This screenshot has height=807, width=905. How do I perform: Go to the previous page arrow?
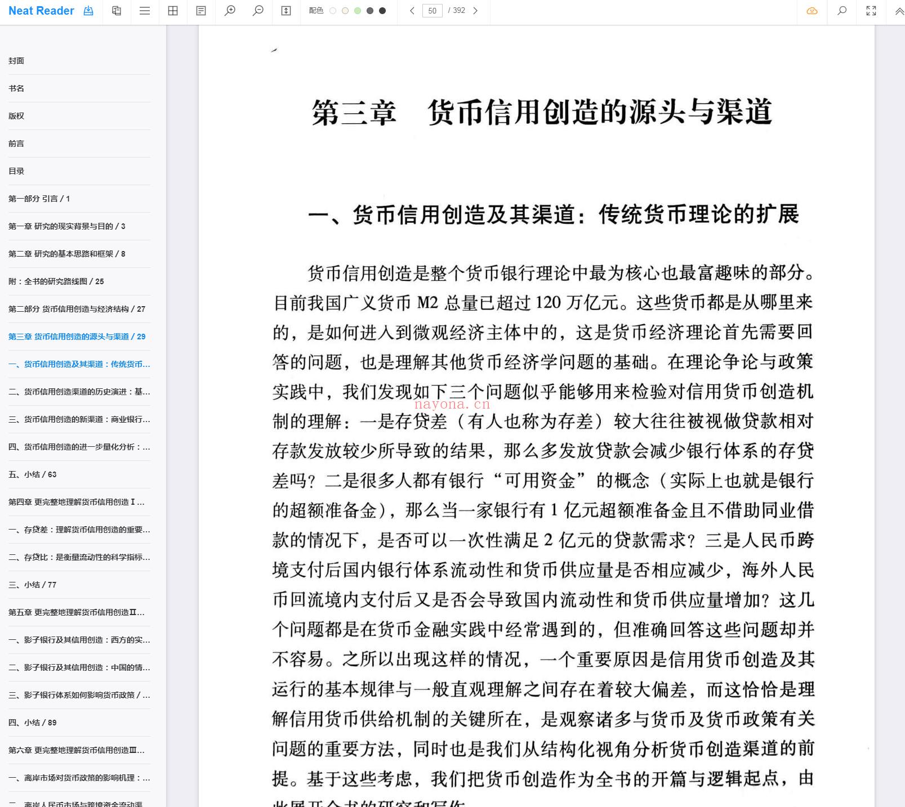click(x=412, y=11)
